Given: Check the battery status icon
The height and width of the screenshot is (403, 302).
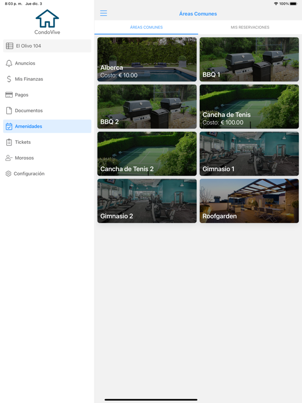Looking at the screenshot, I should coord(294,4).
